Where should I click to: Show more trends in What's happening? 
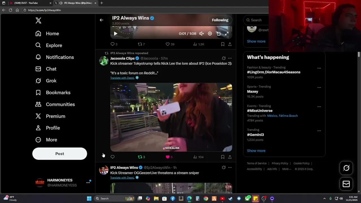click(x=256, y=151)
